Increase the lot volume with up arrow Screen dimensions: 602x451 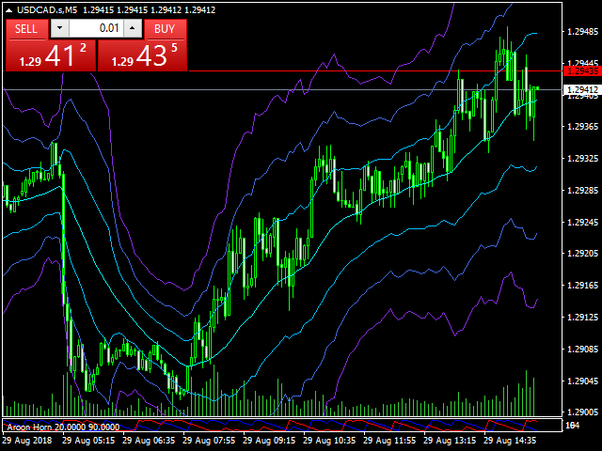click(x=133, y=28)
